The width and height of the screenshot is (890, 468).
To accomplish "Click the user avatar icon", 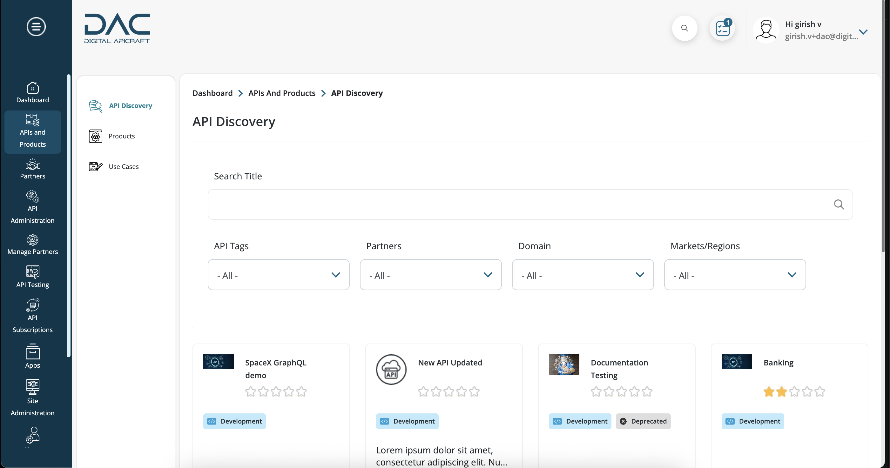I will tap(766, 30).
